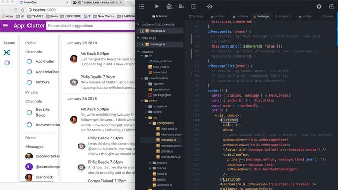Select the Holochain team icon under Teams
The height and width of the screenshot is (190, 338).
[x=7, y=53]
